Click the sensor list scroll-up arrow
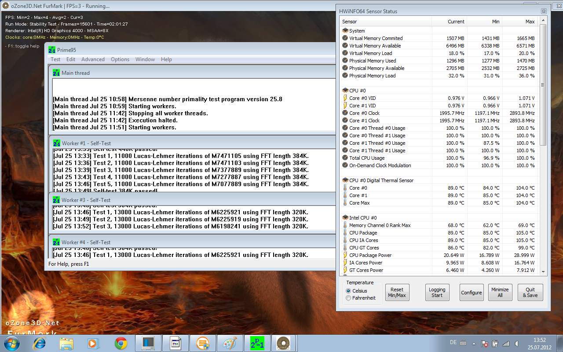This screenshot has width=563, height=352. (x=543, y=21)
